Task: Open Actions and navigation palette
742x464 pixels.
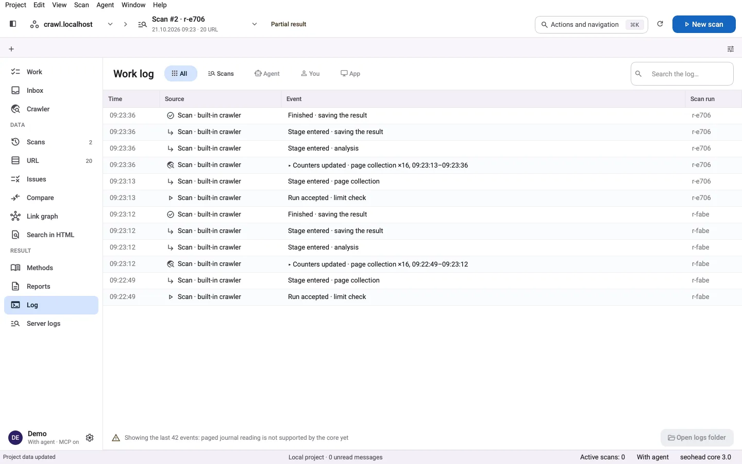Action: (x=592, y=24)
